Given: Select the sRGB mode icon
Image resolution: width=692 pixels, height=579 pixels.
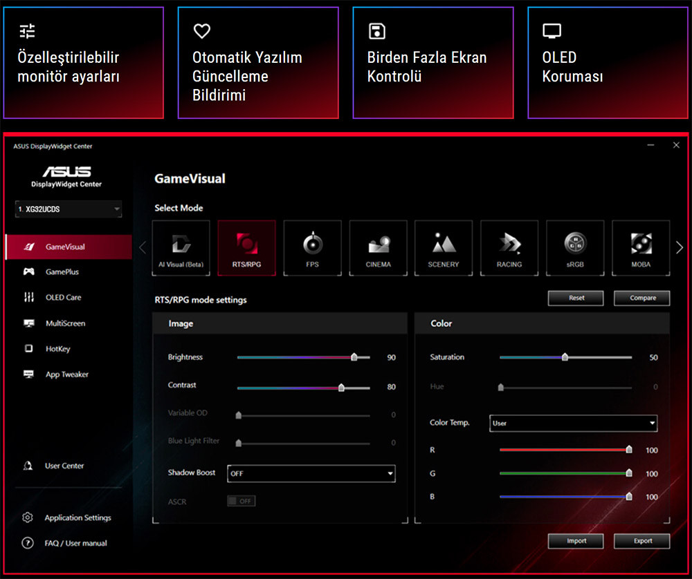Looking at the screenshot, I should coord(575,248).
